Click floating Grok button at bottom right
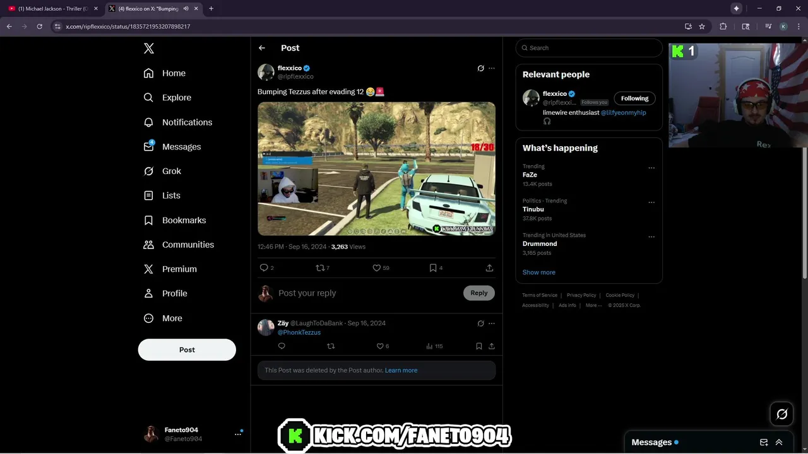The image size is (808, 454). click(x=781, y=414)
